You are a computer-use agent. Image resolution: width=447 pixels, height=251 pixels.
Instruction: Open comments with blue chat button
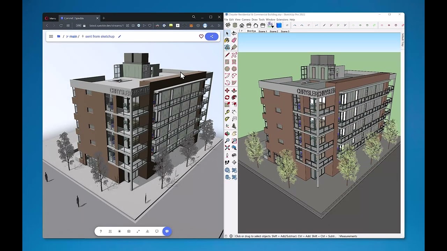tap(167, 231)
